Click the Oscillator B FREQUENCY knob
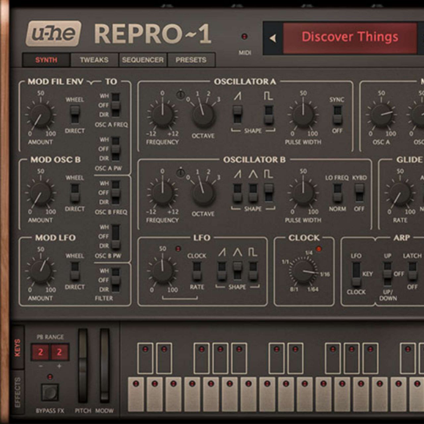Screen dimensions: 424x424 (162, 193)
